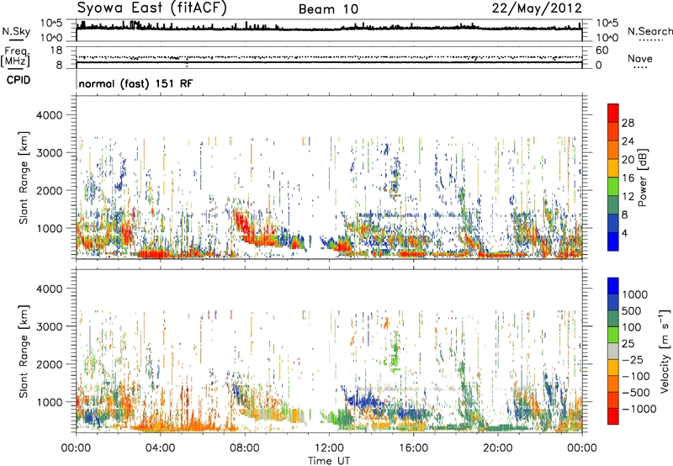Click the 'N.Search' legend label
This screenshot has height=466, width=673.
[x=649, y=31]
